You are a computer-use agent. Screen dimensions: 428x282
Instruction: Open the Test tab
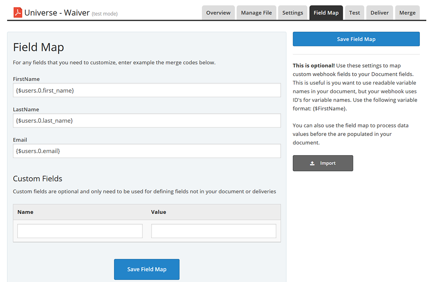[354, 13]
